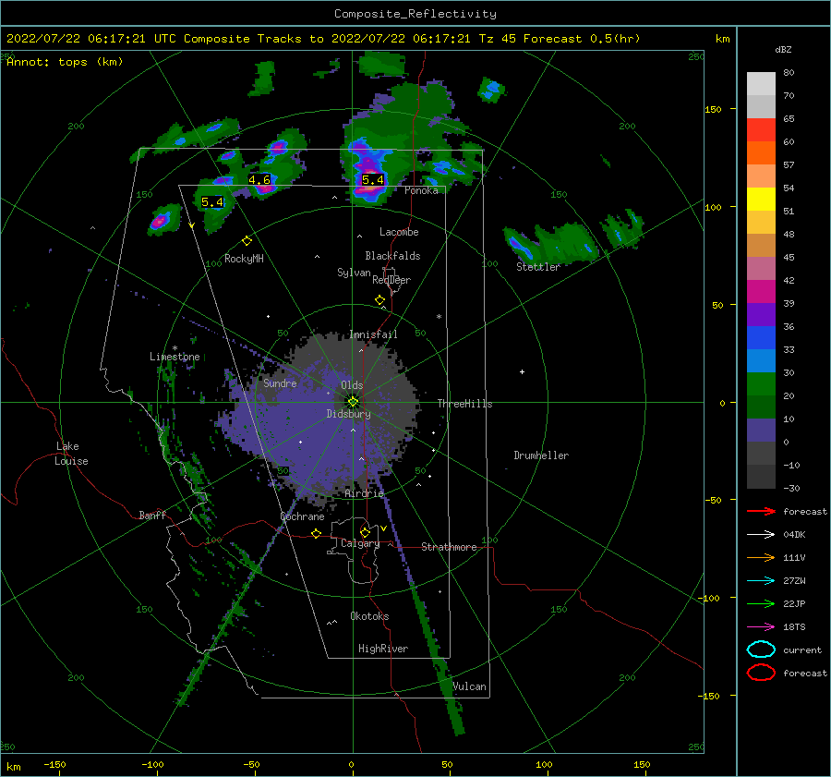Click the Innisfail city label

373,334
